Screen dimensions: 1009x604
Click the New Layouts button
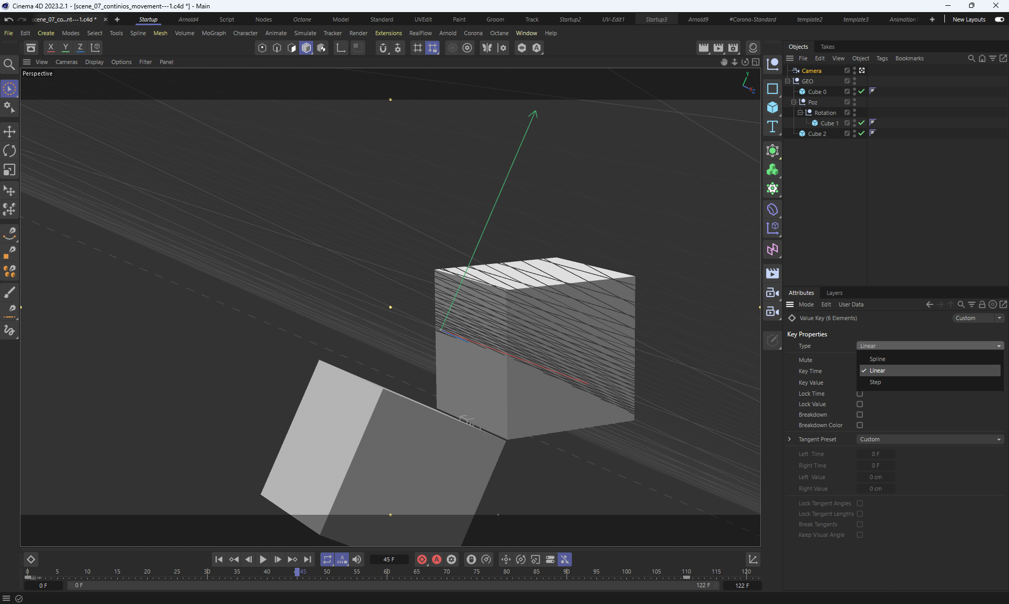(x=969, y=19)
